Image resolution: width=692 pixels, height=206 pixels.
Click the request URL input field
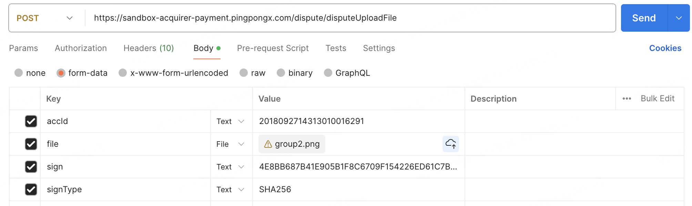350,18
